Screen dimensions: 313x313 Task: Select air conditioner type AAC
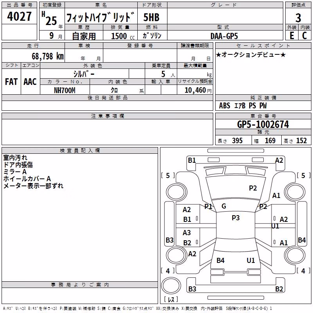click(30, 82)
